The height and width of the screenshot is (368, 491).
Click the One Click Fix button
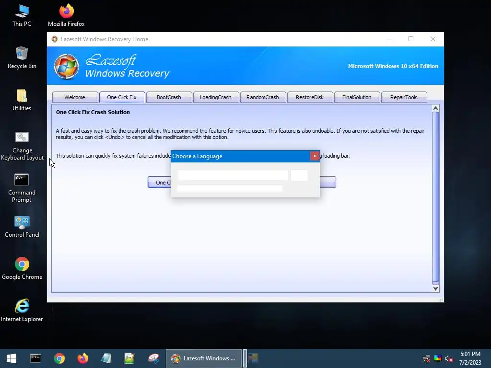coord(159,183)
